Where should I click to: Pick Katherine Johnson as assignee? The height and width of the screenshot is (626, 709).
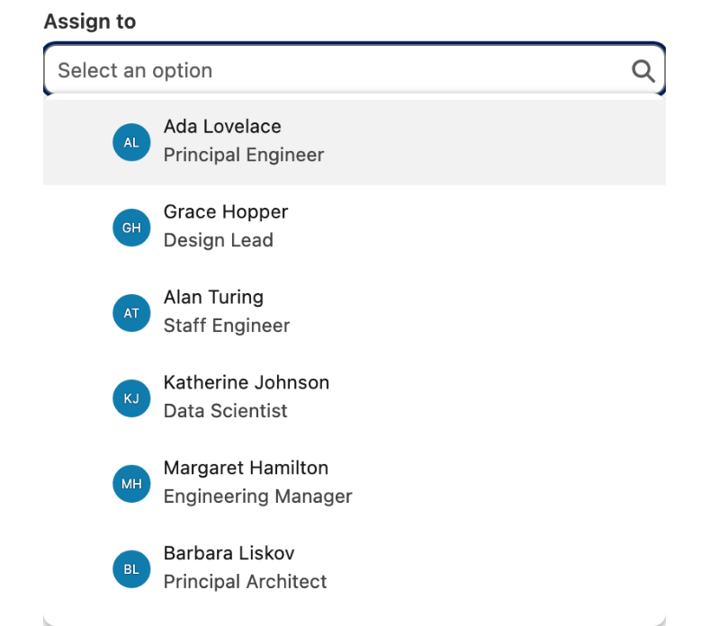click(354, 398)
